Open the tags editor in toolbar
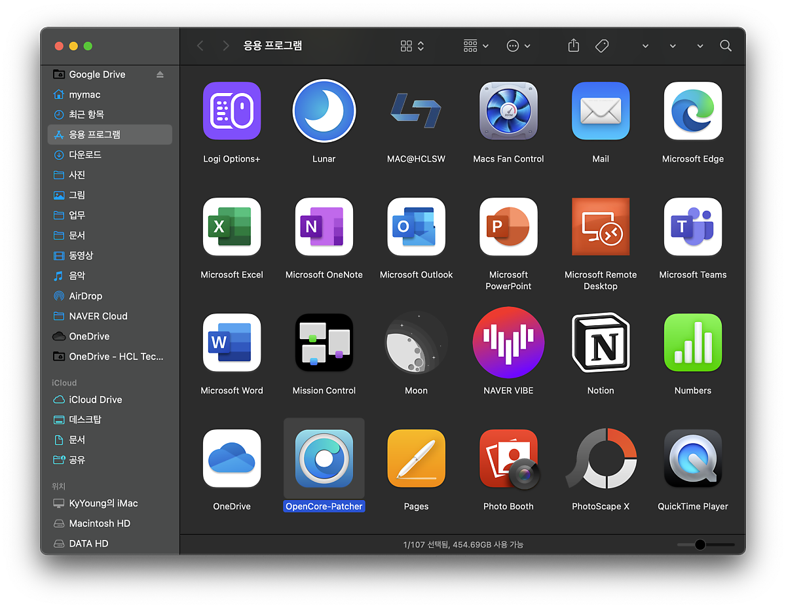Viewport: 786px width, 608px height. click(602, 46)
